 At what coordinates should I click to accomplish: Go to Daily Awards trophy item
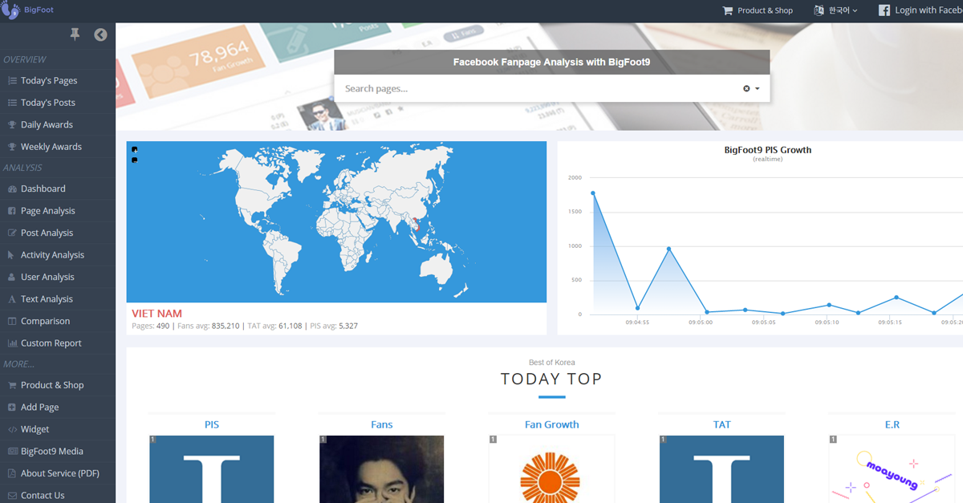pos(58,124)
